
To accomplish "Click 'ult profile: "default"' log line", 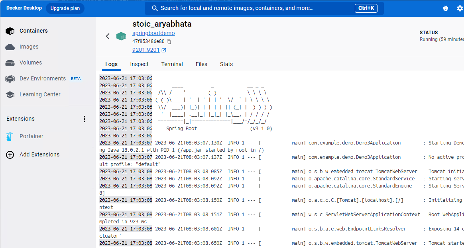I will [x=130, y=164].
